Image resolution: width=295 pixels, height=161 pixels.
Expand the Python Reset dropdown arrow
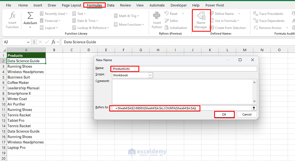(183, 14)
